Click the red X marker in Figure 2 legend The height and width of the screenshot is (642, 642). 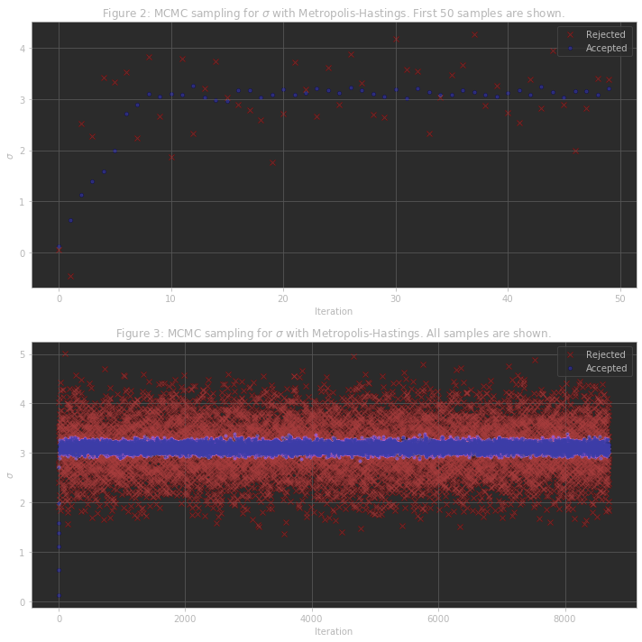point(571,34)
